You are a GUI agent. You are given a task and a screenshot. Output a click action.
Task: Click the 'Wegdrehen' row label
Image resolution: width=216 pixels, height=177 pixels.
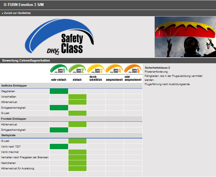pos(8,91)
